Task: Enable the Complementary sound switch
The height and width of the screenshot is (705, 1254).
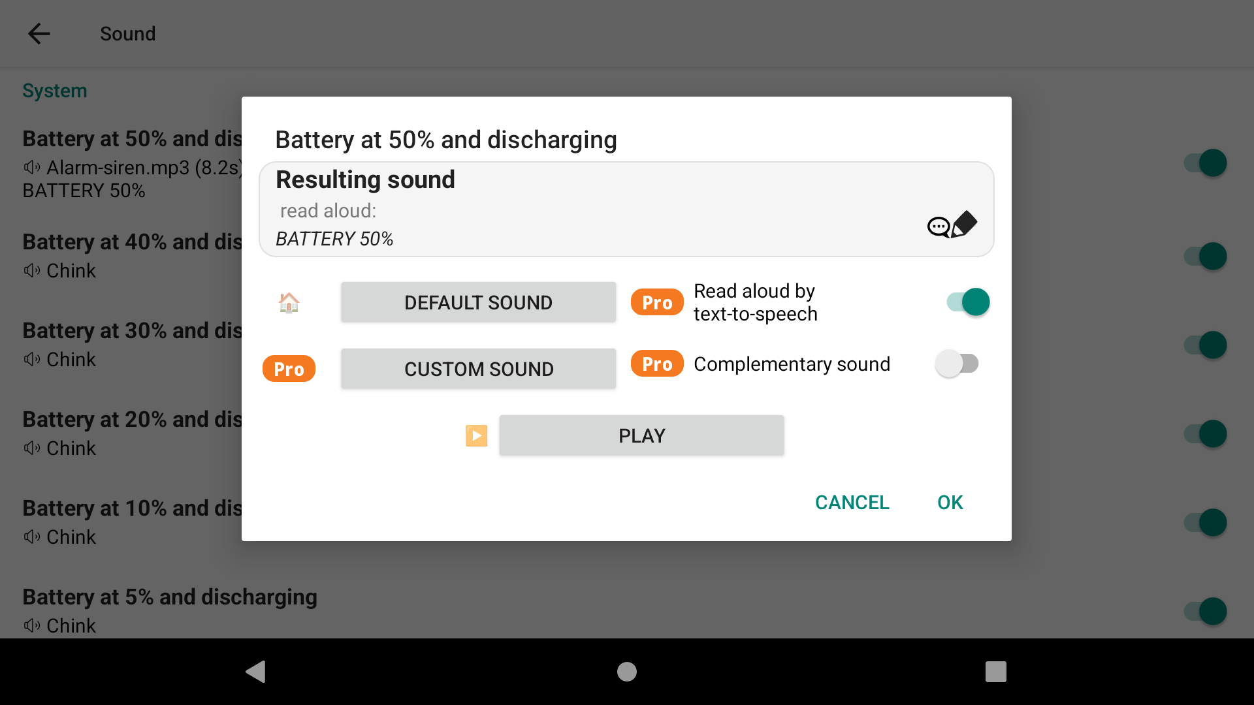Action: [957, 364]
